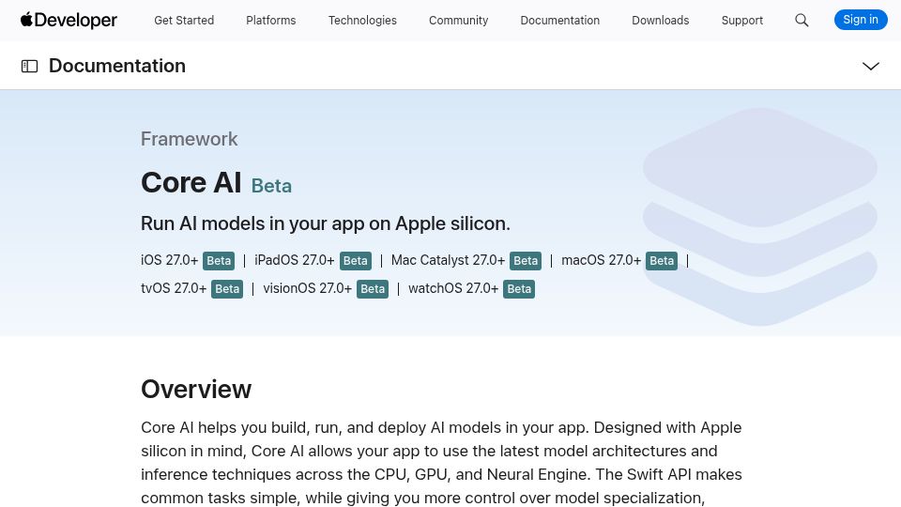The image size is (901, 507).
Task: Click the 'Run AI models in your app' tagline
Action: tap(326, 223)
